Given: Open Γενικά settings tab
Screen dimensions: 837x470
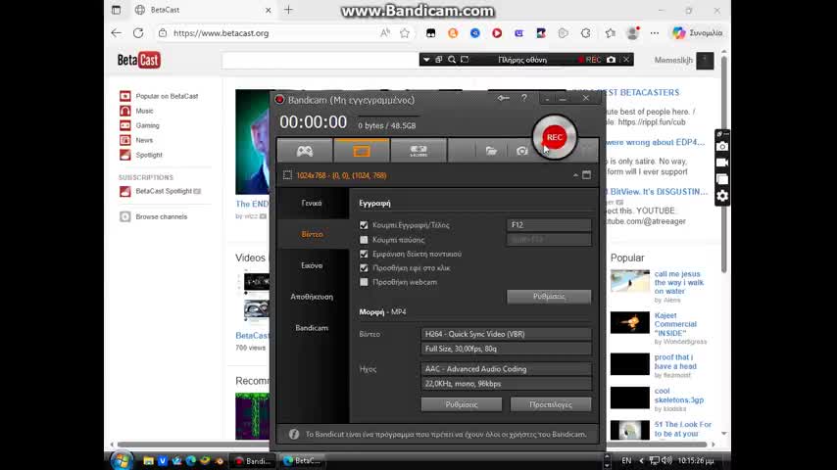Looking at the screenshot, I should click(312, 204).
